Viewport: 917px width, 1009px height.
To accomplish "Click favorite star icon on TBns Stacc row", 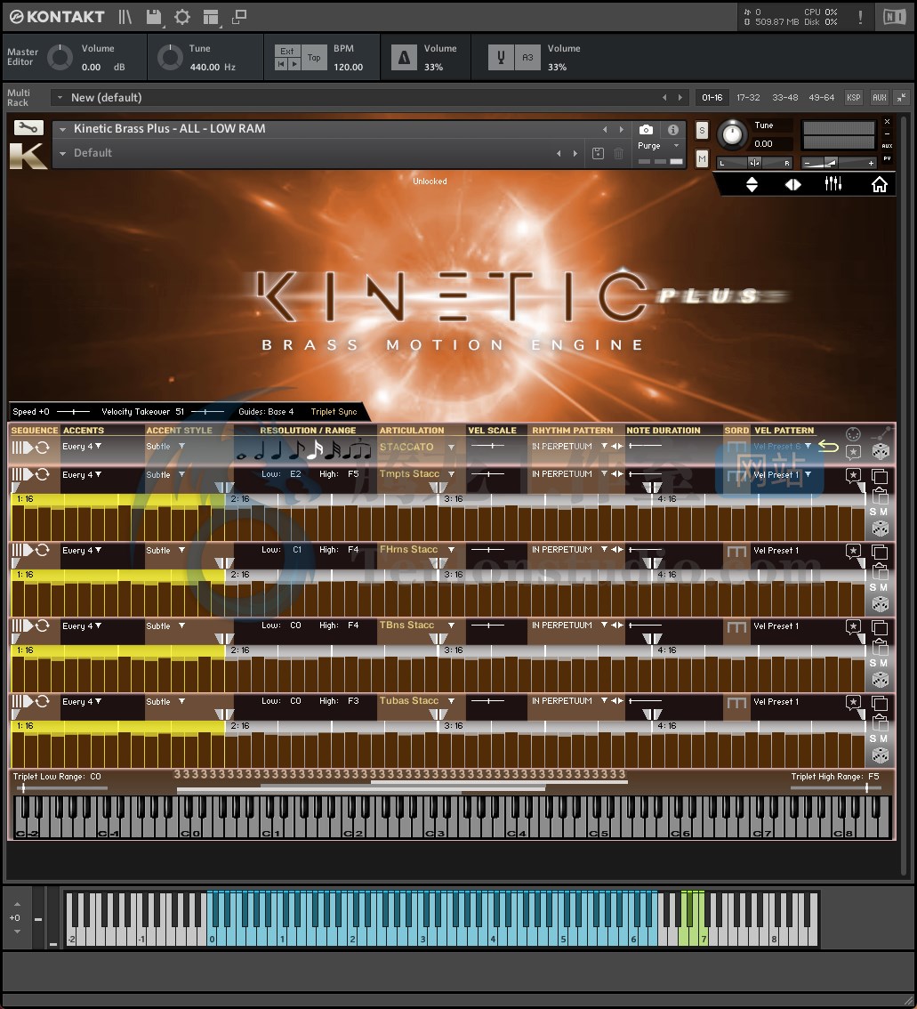I will click(853, 626).
